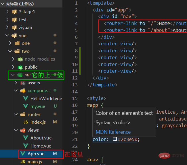The image size is (187, 165).
Task: Open the #2c3e50 color swatch
Action: coord(115,139)
